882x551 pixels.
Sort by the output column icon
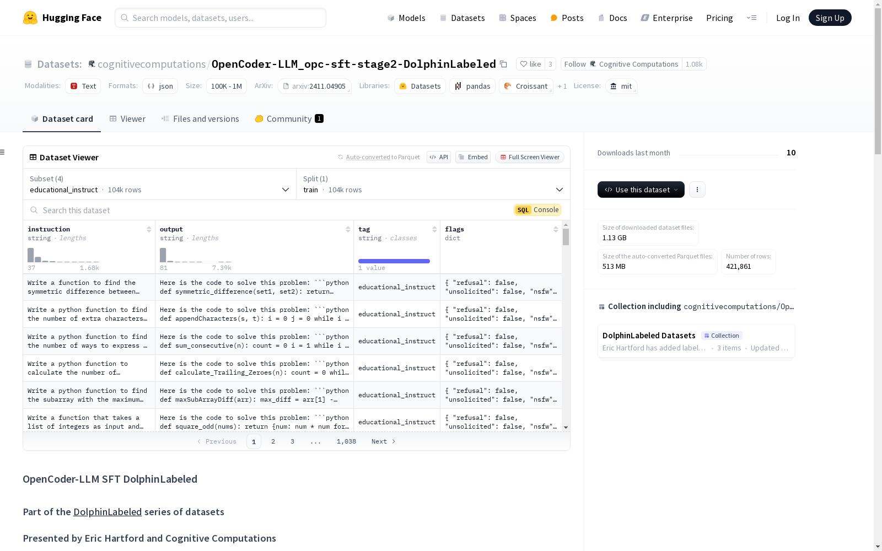coord(348,229)
